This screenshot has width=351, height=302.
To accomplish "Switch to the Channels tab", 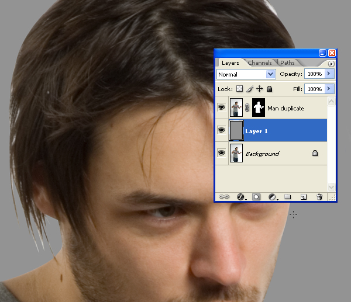I will [x=260, y=63].
